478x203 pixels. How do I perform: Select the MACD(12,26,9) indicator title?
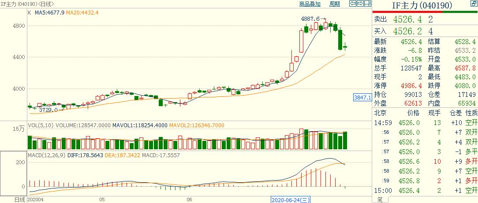pos(47,155)
